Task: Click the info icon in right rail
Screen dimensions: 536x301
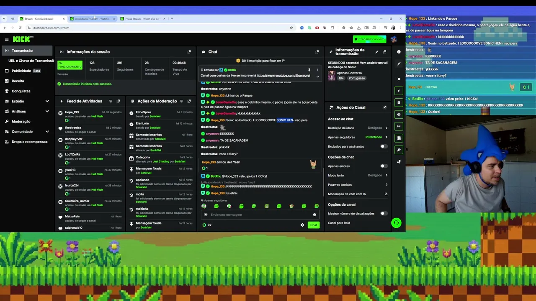Action: [399, 52]
